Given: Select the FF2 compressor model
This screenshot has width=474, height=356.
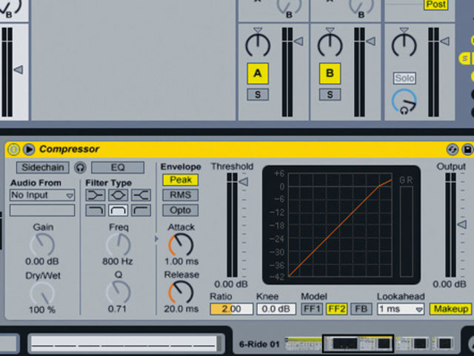Looking at the screenshot, I should tap(337, 309).
